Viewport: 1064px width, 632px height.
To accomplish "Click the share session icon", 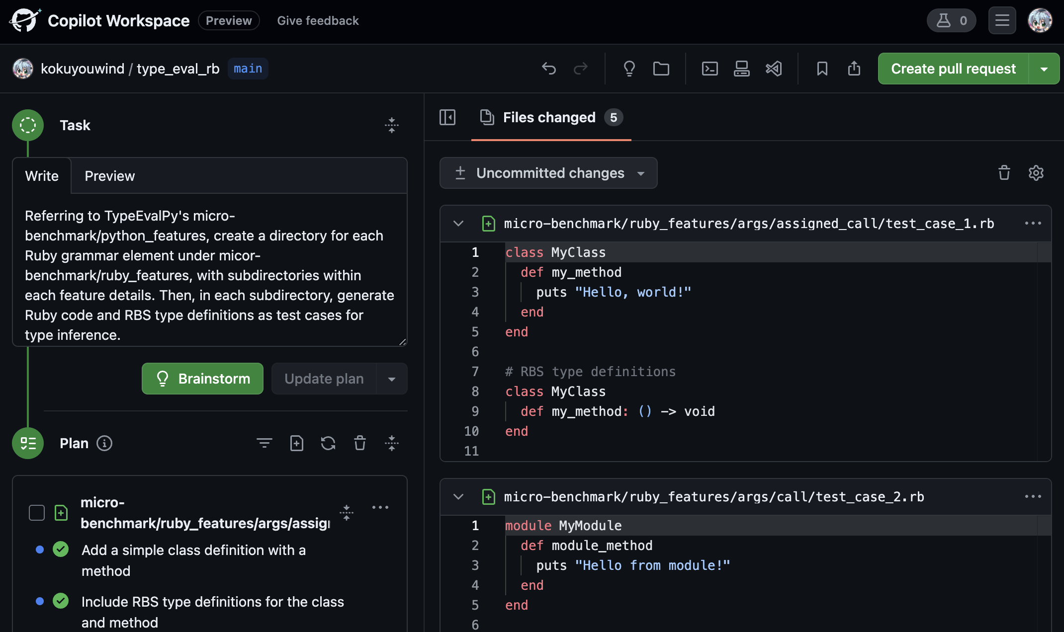I will [x=854, y=69].
